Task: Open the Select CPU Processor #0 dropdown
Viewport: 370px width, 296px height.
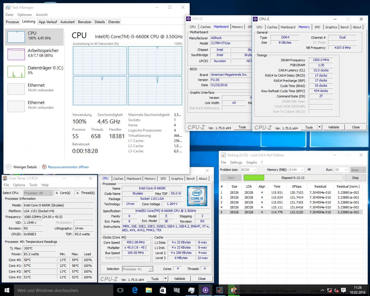Action: [38, 193]
